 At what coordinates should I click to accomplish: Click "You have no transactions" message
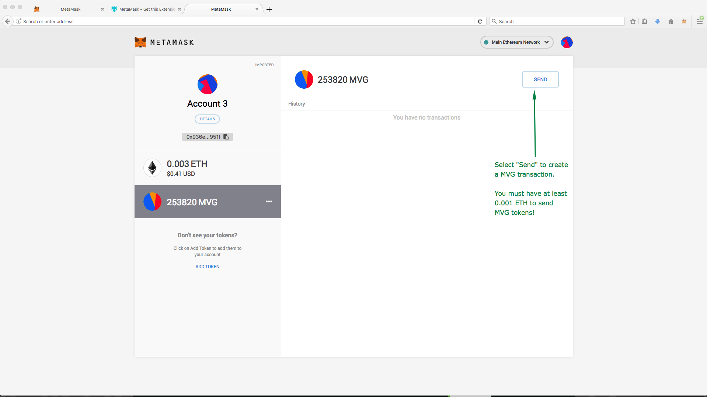pyautogui.click(x=427, y=117)
